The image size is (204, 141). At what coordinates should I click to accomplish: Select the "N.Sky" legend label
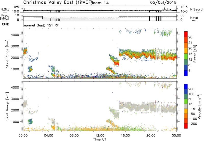pyautogui.click(x=5, y=10)
